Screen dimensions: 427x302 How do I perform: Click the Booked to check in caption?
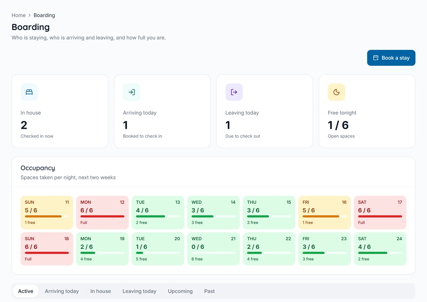coord(143,136)
